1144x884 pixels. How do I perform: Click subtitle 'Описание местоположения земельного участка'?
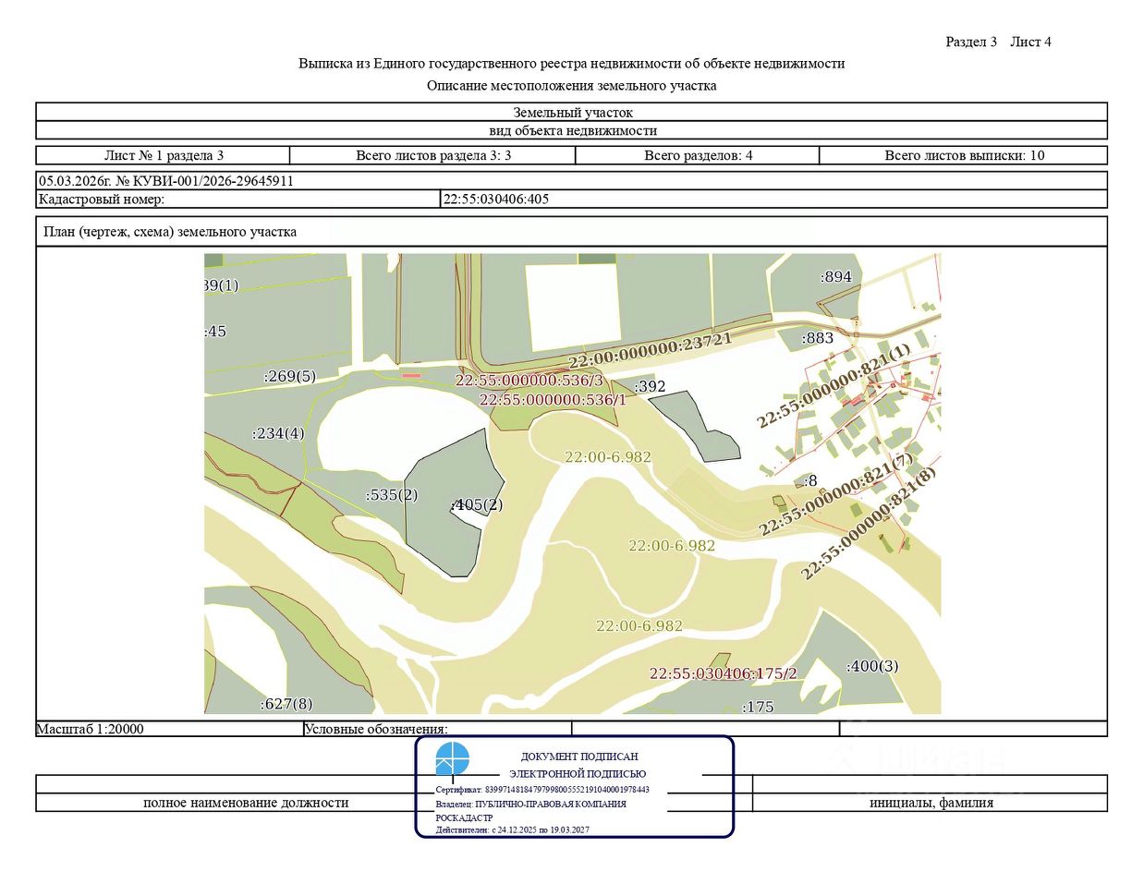click(x=572, y=86)
